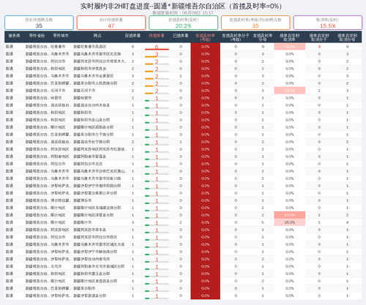Sort by the 寄件城市 column header
Screen dimensions: 366x305
pos(61,36)
